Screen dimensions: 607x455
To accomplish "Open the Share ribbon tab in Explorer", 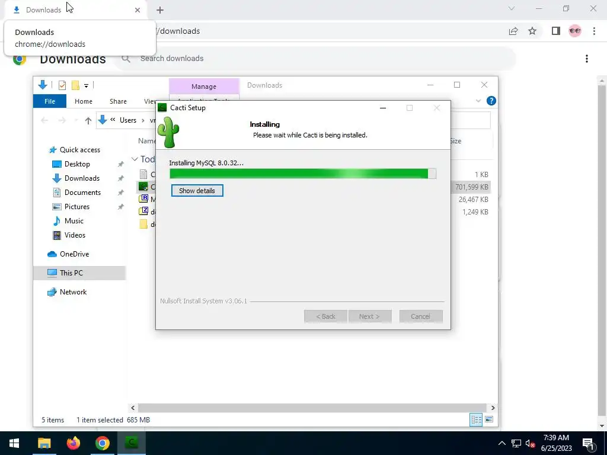I will (118, 101).
